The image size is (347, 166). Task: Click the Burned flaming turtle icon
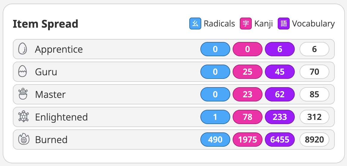click(x=24, y=140)
